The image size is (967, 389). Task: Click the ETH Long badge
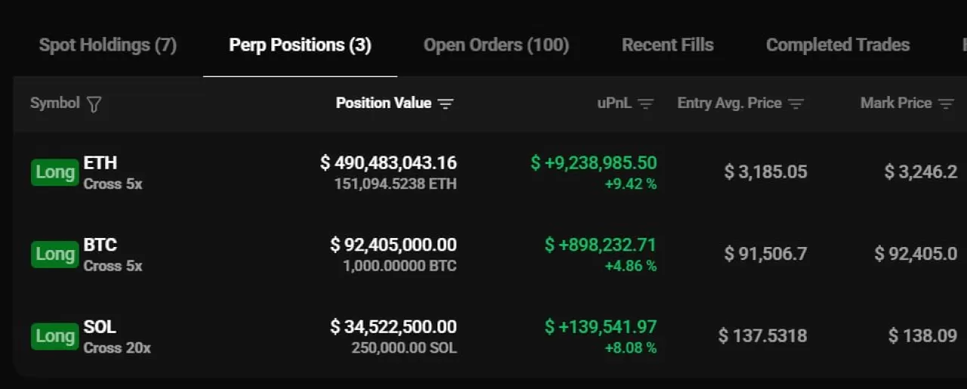click(x=55, y=172)
